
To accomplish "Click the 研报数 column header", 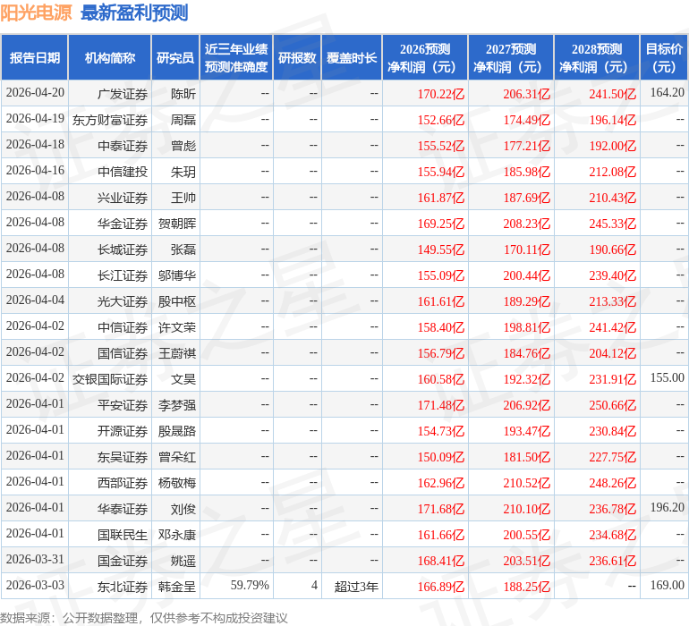I will pos(297,58).
